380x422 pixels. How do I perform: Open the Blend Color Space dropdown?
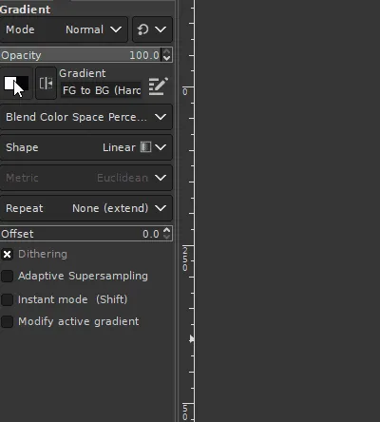tap(86, 117)
